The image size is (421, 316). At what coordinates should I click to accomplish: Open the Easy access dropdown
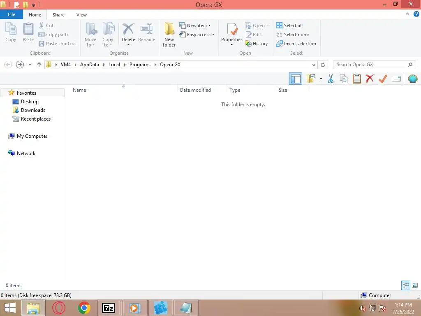[x=197, y=35]
